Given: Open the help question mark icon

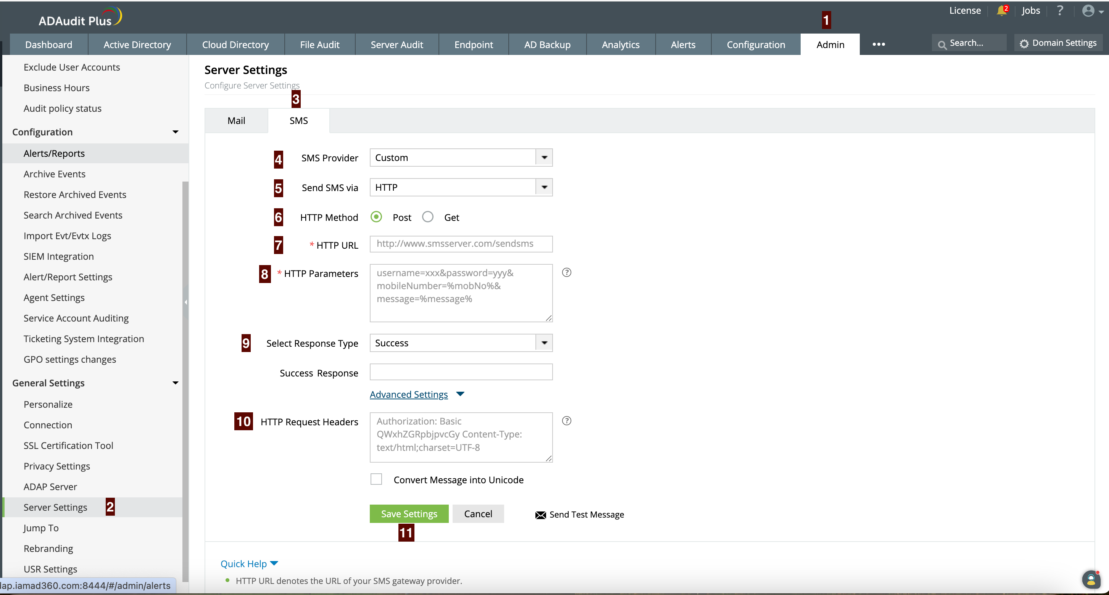Looking at the screenshot, I should coord(1060,10).
